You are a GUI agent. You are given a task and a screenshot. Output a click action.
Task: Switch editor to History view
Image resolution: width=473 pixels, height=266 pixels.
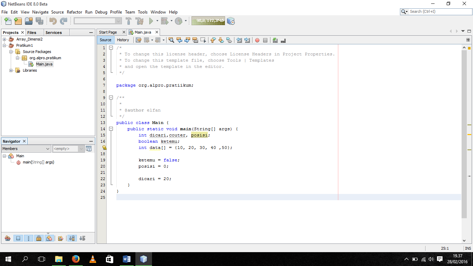click(123, 40)
